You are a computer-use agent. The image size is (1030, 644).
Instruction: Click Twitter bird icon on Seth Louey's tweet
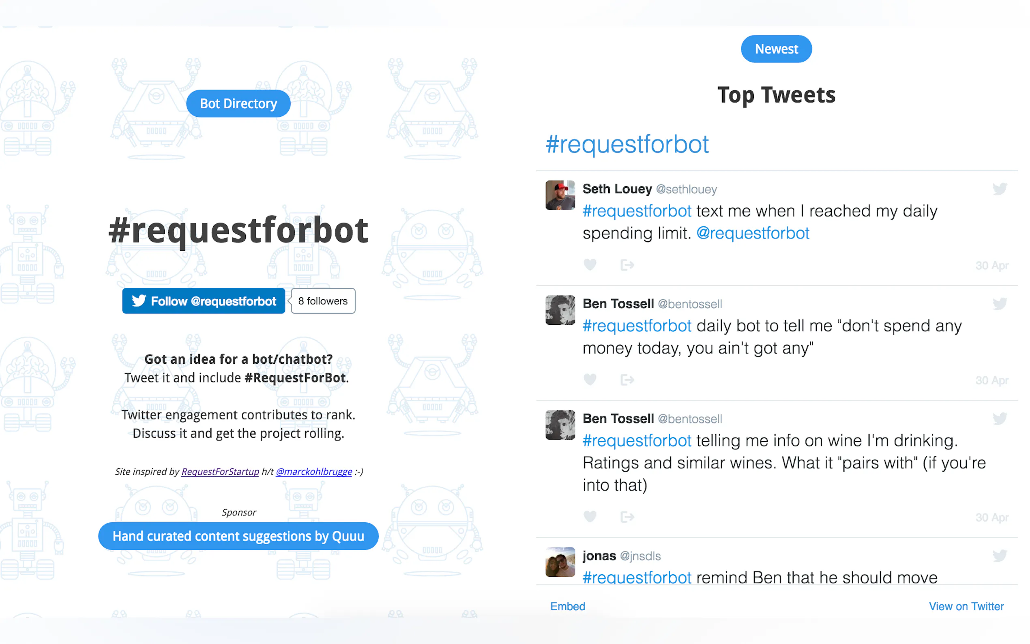999,189
